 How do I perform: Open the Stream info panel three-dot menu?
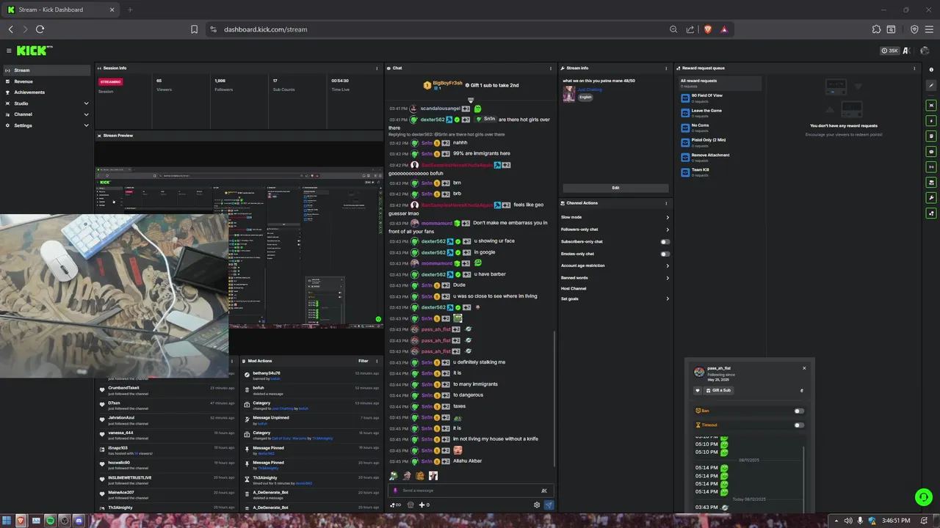pos(666,68)
